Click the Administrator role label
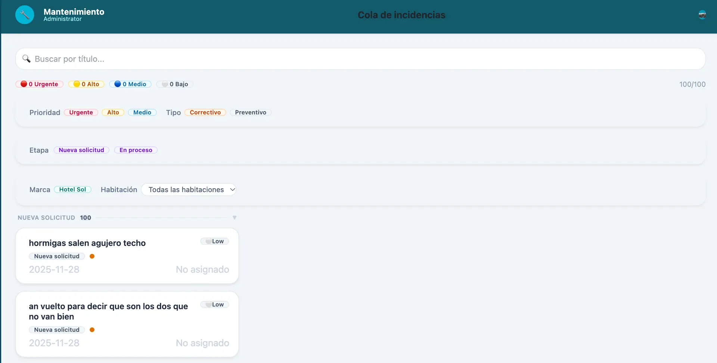This screenshot has height=363, width=717. tap(63, 19)
